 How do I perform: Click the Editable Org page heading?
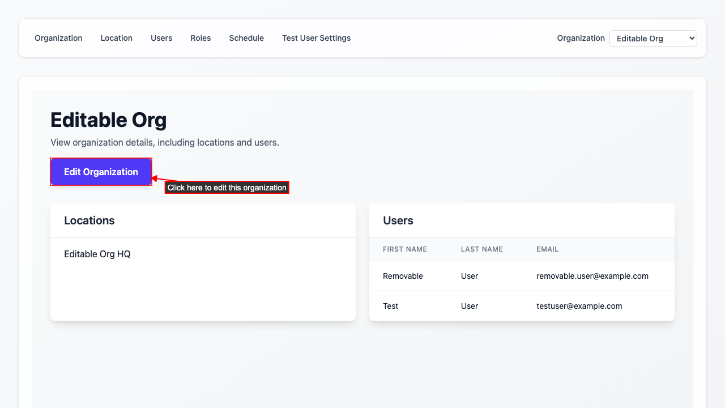click(109, 120)
